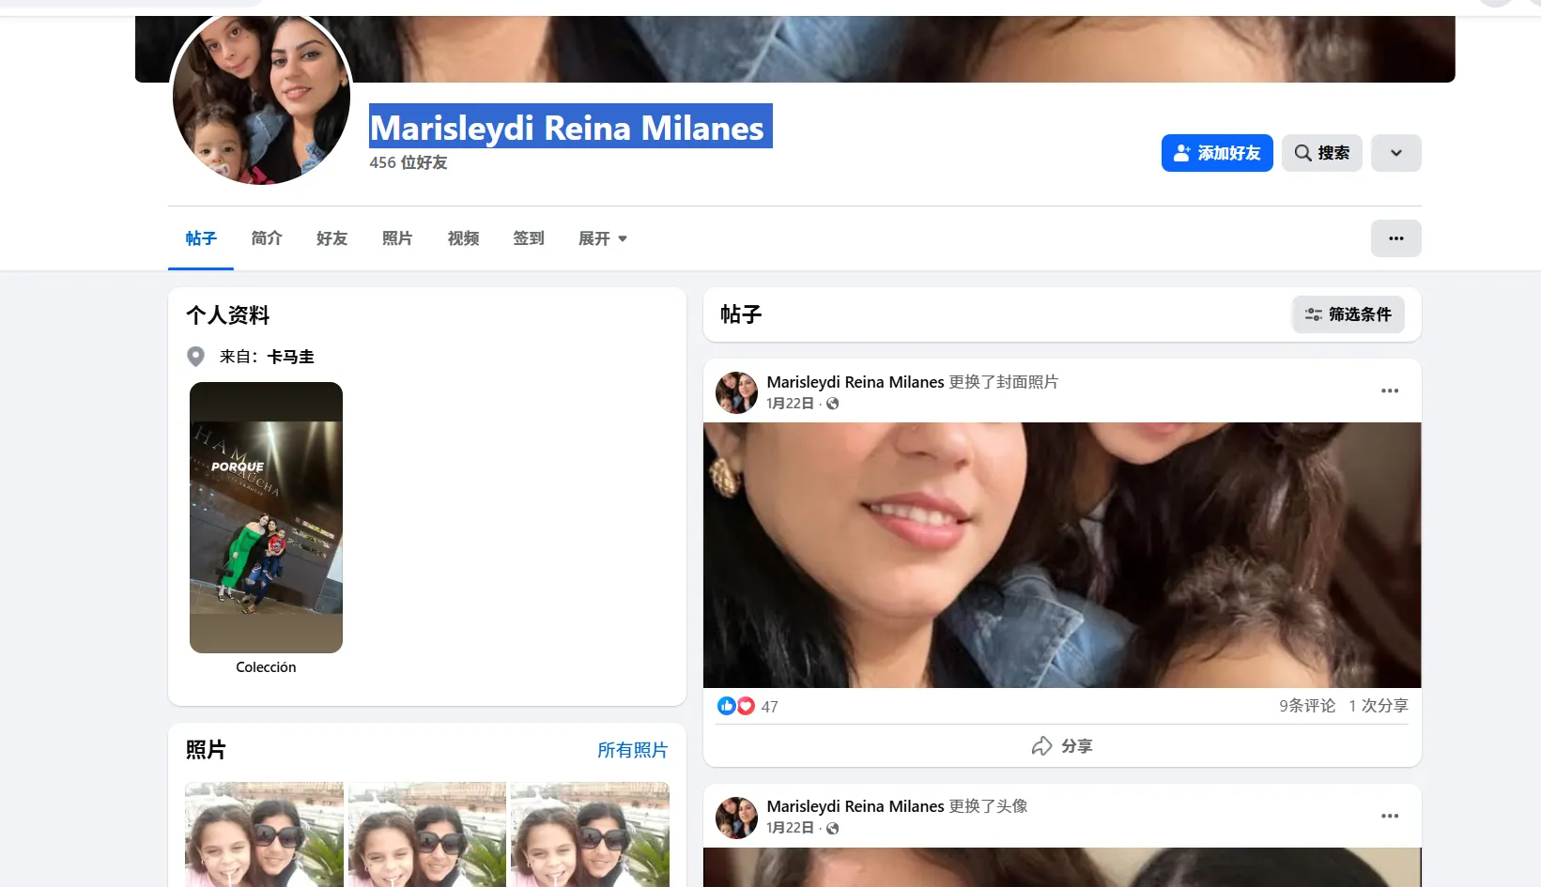Open the 搜索 profile search button
The image size is (1541, 887).
(x=1322, y=153)
